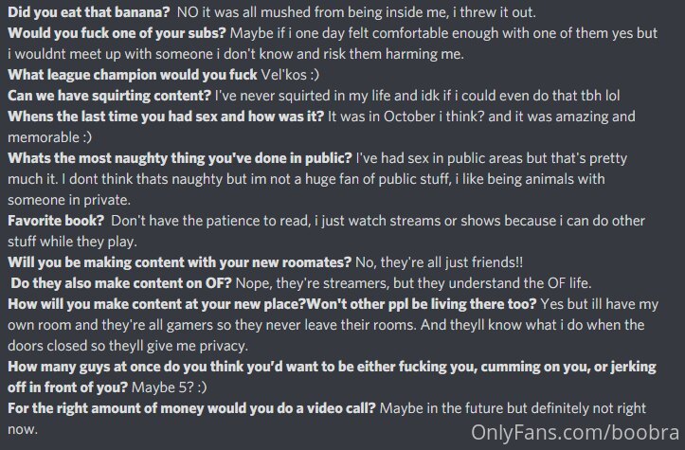Click the "Maybe 5? :)" reply

click(x=169, y=387)
